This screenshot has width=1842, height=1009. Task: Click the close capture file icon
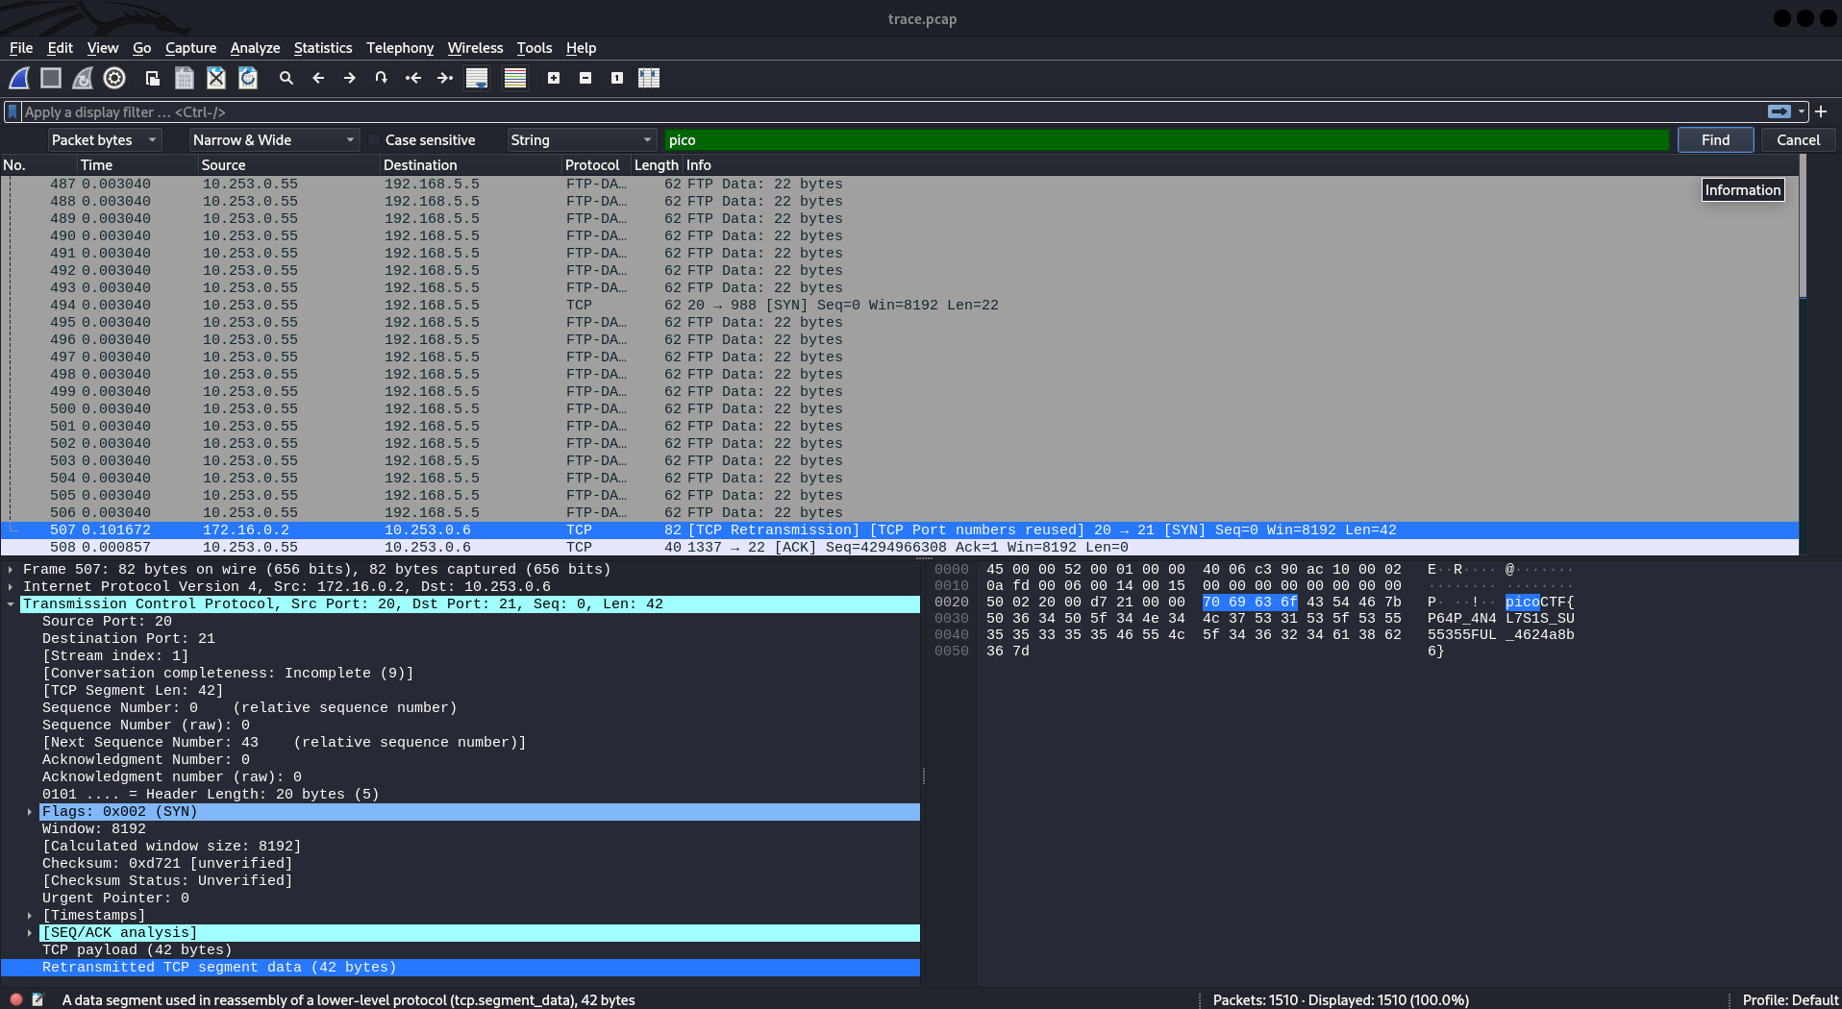(x=216, y=78)
